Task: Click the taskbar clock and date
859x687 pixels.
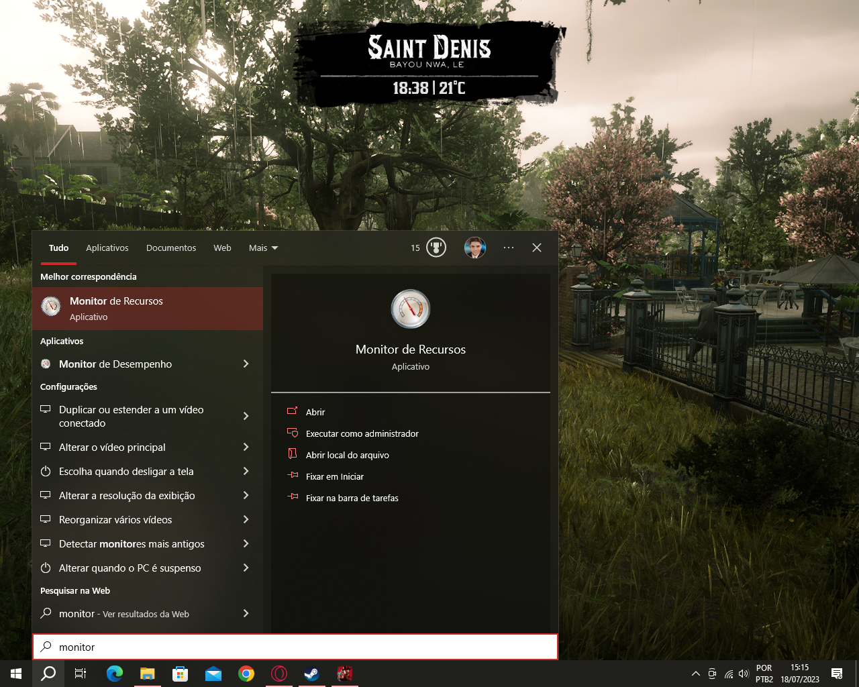Action: tap(800, 674)
